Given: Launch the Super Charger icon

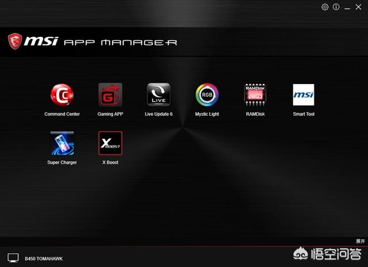Looking at the screenshot, I should [62, 143].
